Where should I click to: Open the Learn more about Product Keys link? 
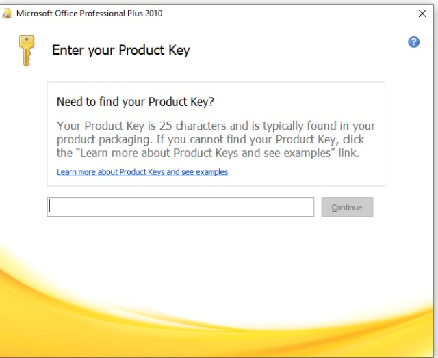point(142,172)
